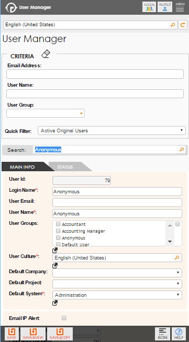189x342 pixels.
Task: Open popup icon below Default System
Action: pos(55,303)
